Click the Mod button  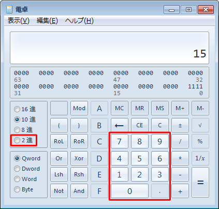[x=79, y=108]
